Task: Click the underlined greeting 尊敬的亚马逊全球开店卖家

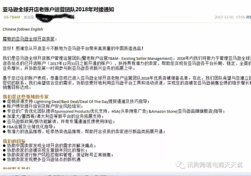Action: (x=29, y=39)
